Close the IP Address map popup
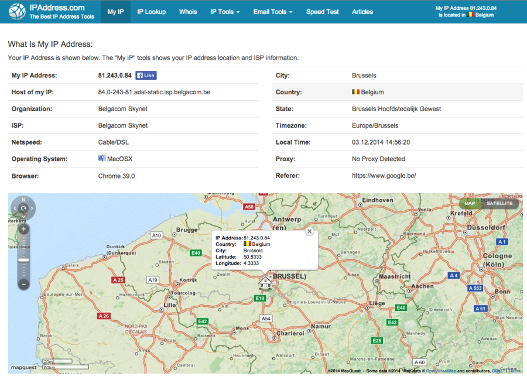Image resolution: width=527 pixels, height=380 pixels. pyautogui.click(x=309, y=231)
